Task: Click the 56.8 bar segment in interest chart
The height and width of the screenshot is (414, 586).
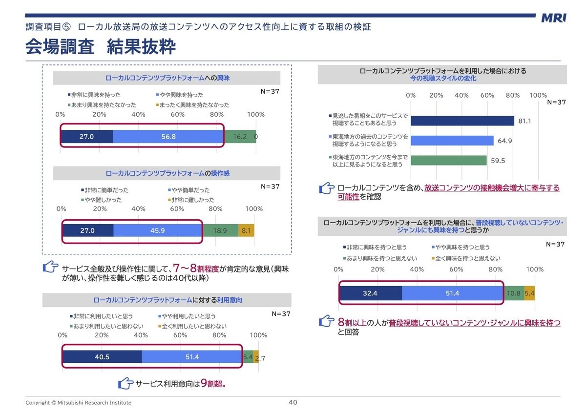Action: [x=168, y=137]
